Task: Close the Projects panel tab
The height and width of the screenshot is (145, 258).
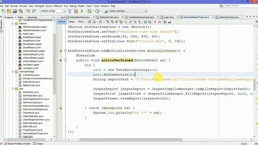Action: pos(15,17)
